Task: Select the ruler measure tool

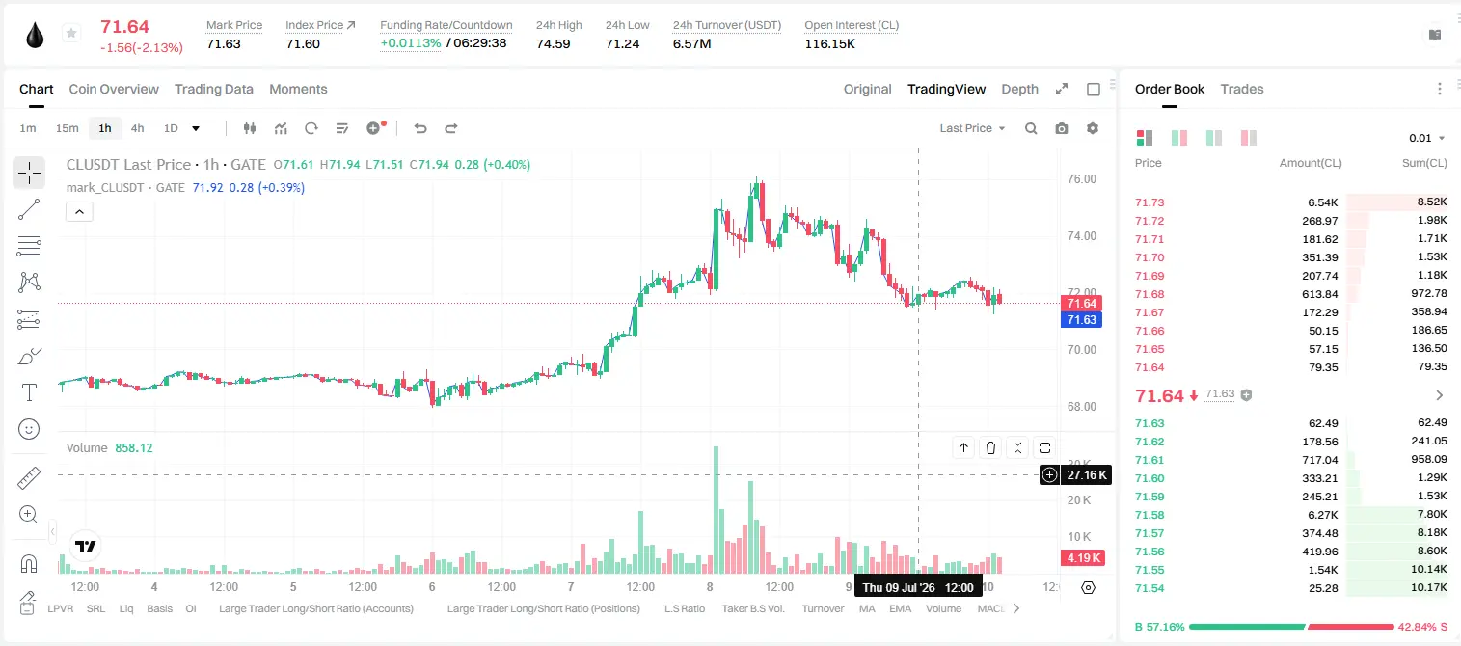Action: (x=29, y=478)
